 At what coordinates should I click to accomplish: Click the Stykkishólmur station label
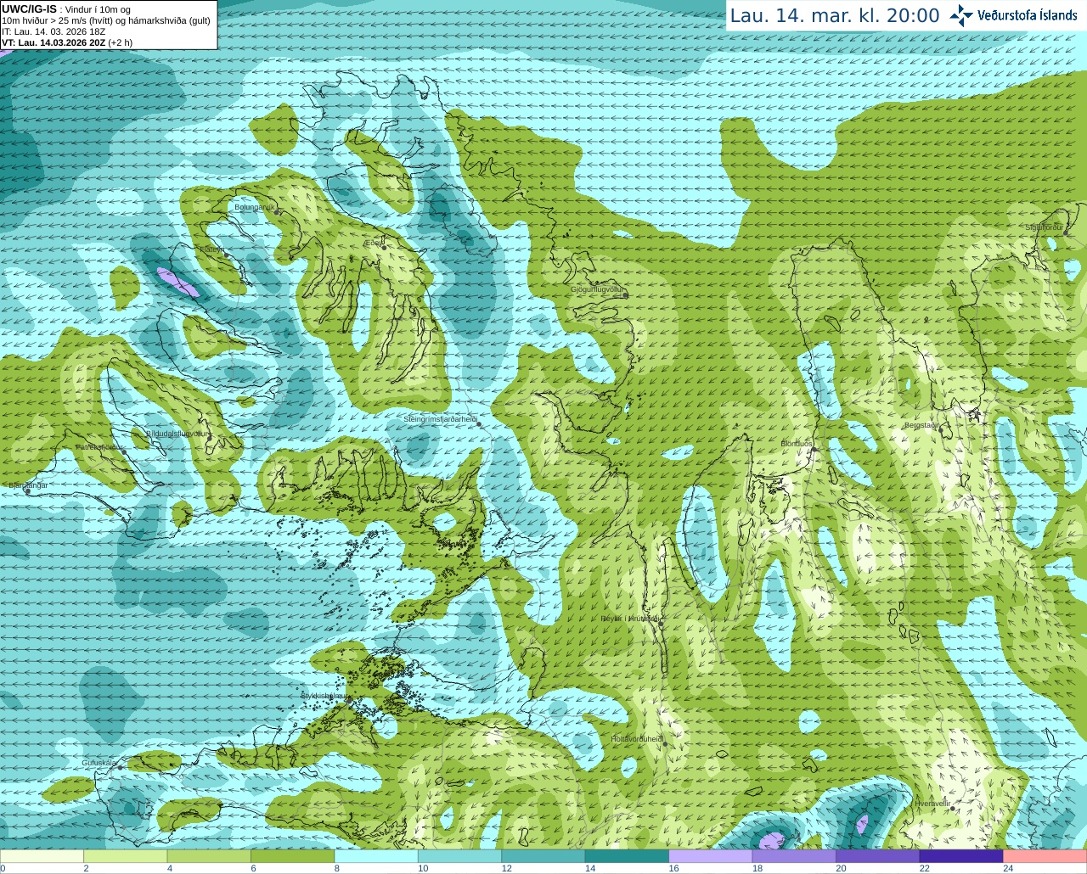(324, 695)
